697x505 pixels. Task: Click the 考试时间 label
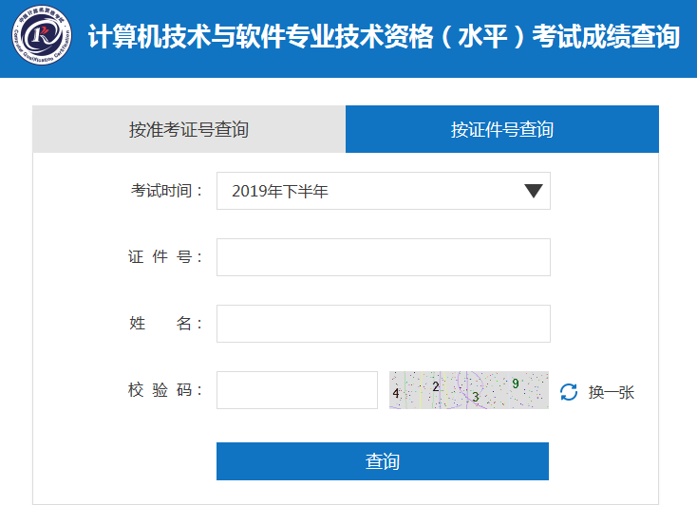(167, 191)
